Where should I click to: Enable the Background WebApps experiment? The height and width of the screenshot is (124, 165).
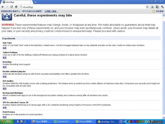pyautogui.click(x=5, y=98)
